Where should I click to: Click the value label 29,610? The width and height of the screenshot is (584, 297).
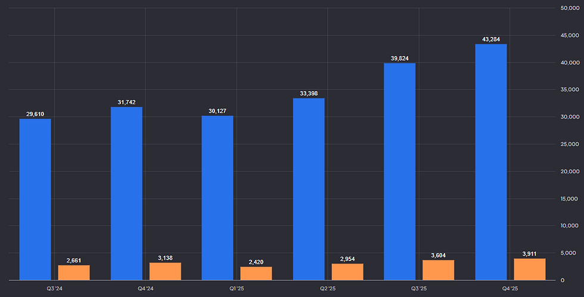click(35, 114)
